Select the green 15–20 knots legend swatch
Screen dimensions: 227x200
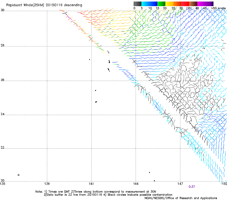pos(161,4)
